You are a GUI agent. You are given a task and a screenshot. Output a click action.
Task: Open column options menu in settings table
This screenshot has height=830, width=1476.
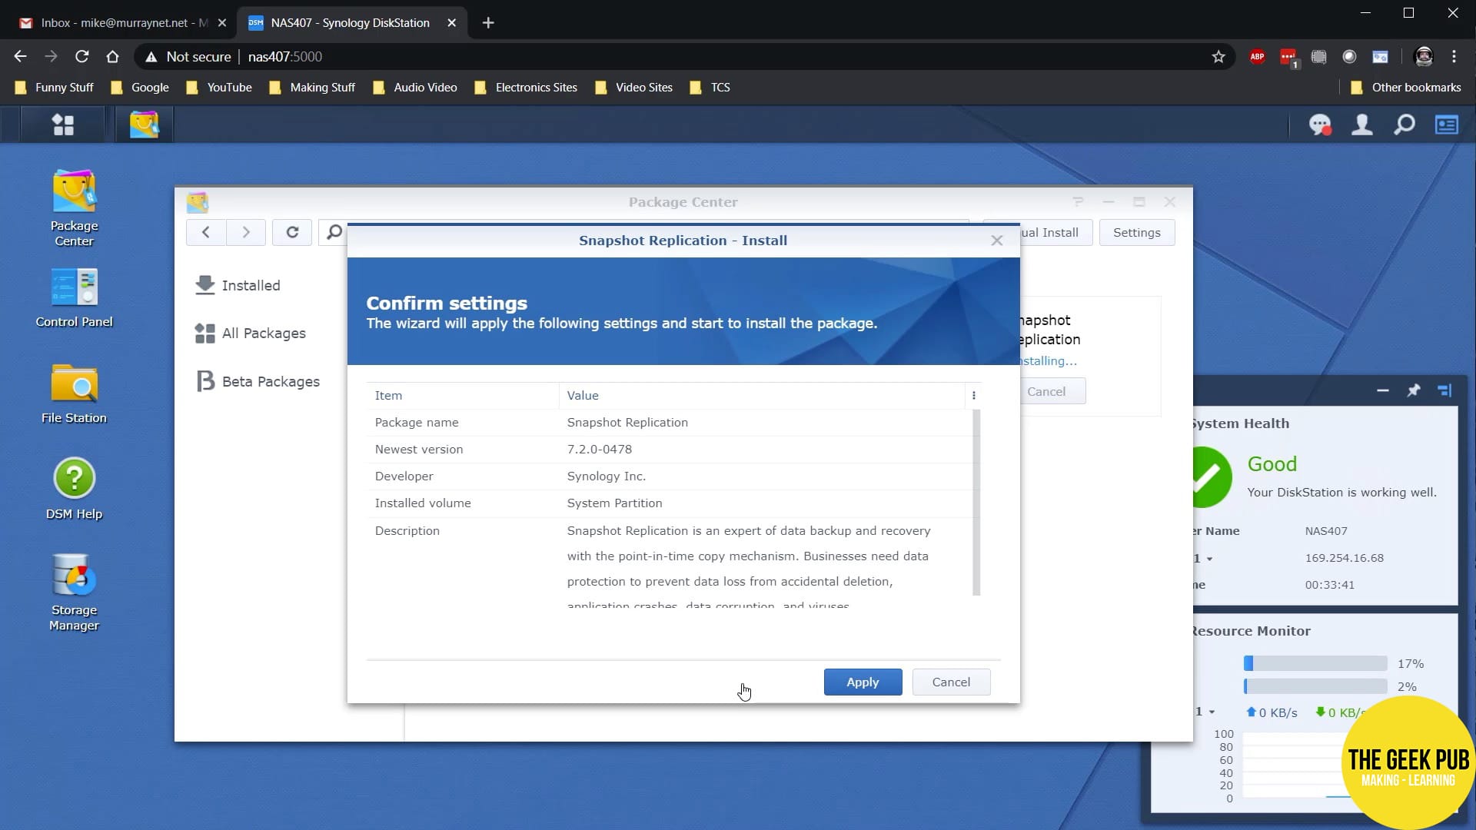point(974,396)
